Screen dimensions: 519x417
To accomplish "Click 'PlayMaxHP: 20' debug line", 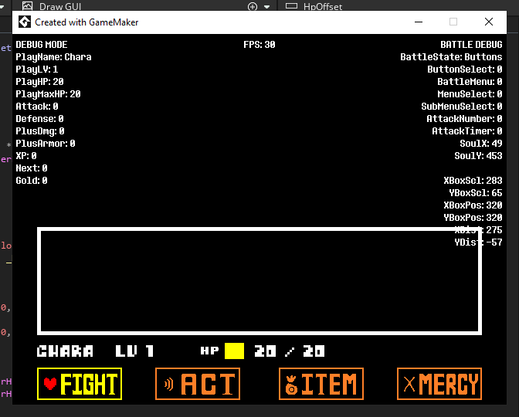I will tap(48, 94).
